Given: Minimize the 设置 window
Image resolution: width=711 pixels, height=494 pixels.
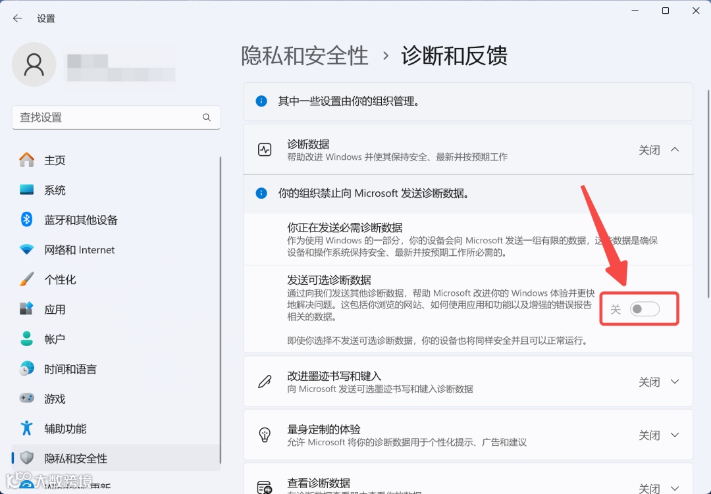Looking at the screenshot, I should [635, 11].
